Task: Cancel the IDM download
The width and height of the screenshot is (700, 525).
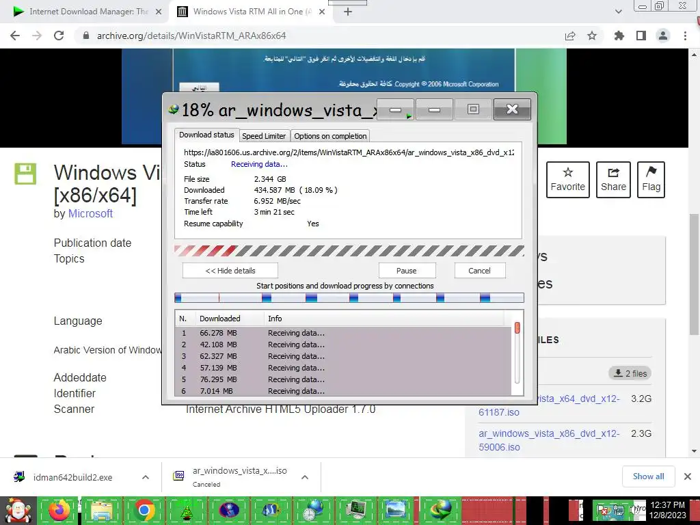Action: (479, 271)
